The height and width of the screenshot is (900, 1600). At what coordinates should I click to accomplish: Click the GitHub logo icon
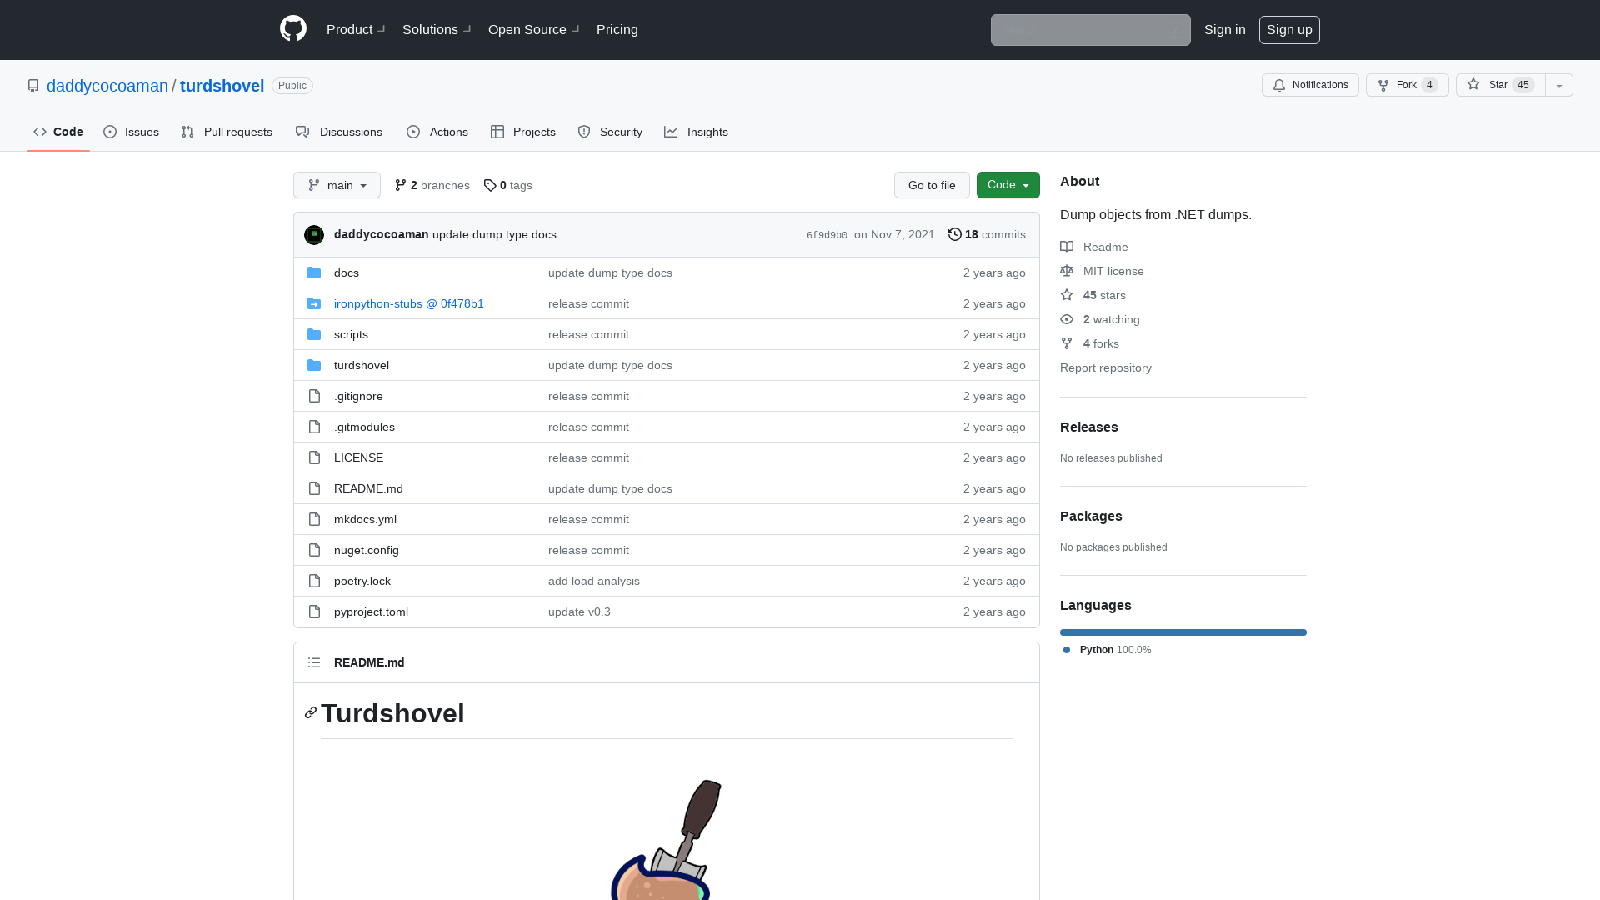[x=293, y=29]
